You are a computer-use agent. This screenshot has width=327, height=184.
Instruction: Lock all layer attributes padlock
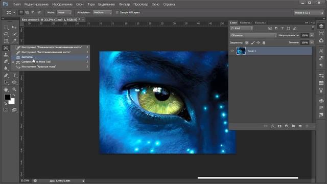(264, 43)
